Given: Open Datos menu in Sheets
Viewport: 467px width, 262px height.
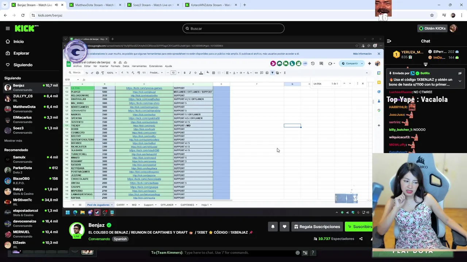Looking at the screenshot, I should pos(126,66).
